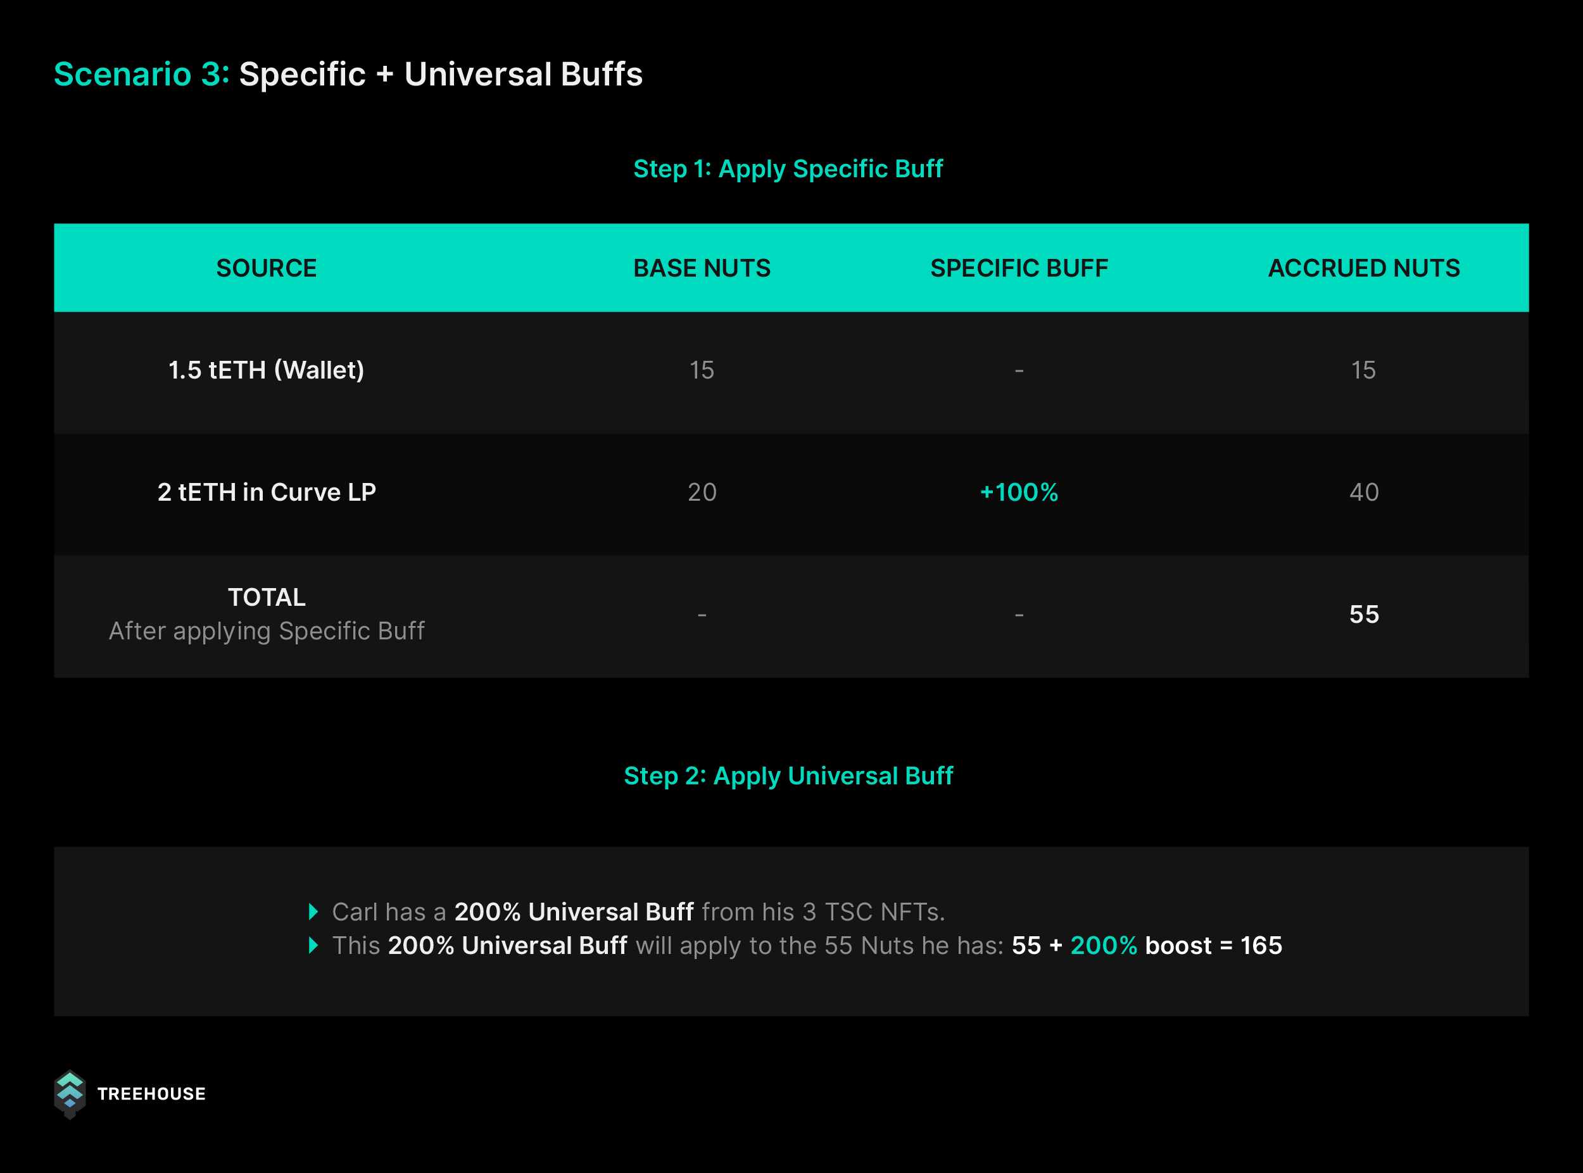Screen dimensions: 1583x1173
Task: Select the BASE NUTS column header
Action: [x=702, y=268]
